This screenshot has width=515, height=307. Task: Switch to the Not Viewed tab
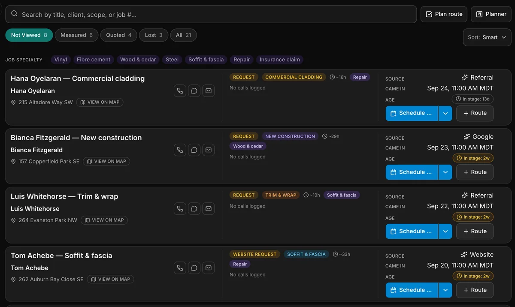tap(29, 35)
